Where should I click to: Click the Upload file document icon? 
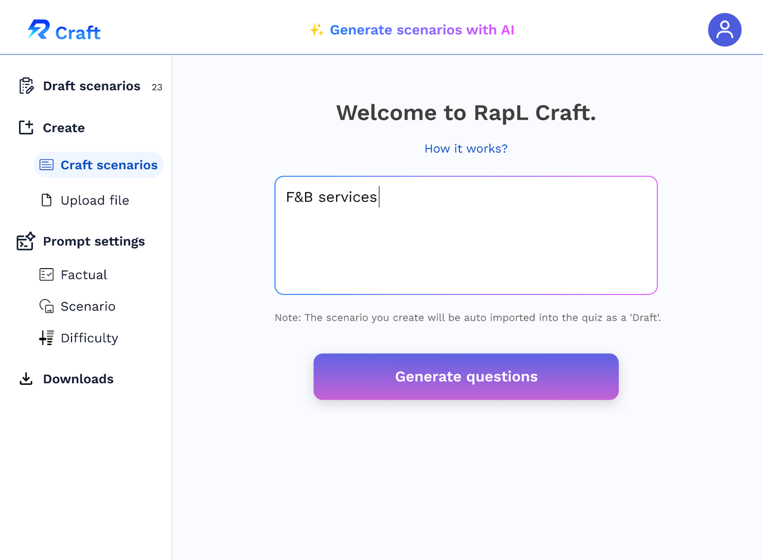(x=47, y=200)
